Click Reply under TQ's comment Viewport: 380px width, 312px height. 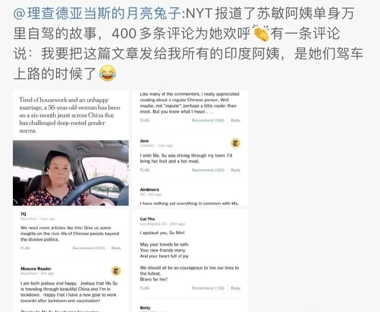(x=116, y=248)
